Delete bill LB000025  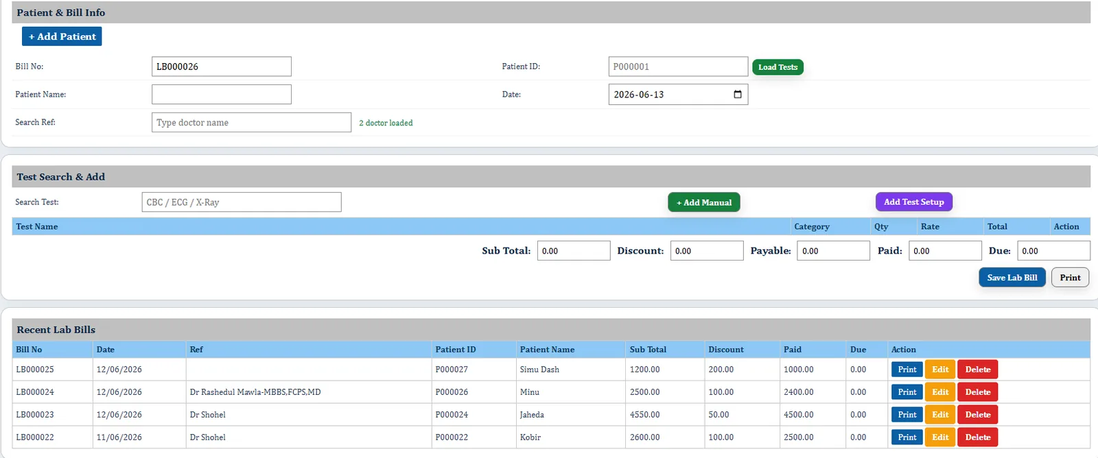tap(978, 370)
